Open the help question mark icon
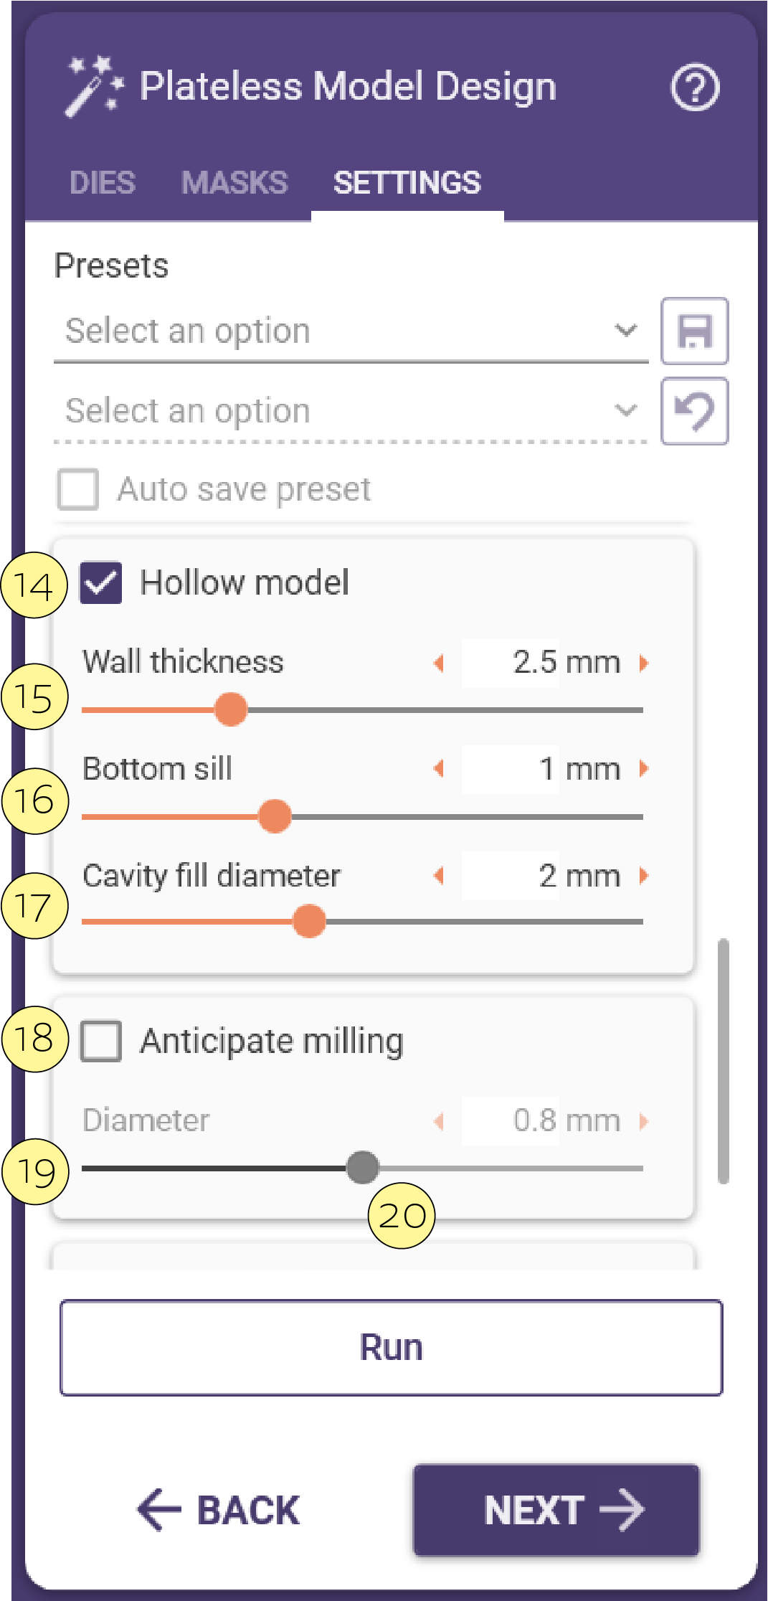 click(x=694, y=88)
